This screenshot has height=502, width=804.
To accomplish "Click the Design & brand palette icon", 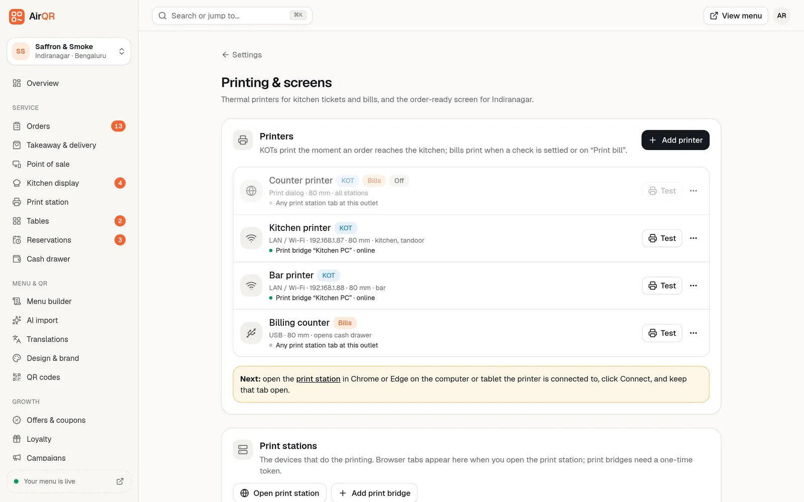I will click(x=17, y=358).
